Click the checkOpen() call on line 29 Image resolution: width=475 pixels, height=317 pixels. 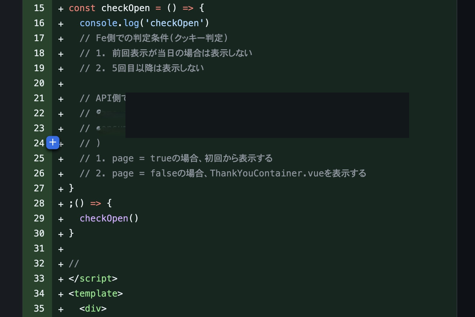coord(109,218)
